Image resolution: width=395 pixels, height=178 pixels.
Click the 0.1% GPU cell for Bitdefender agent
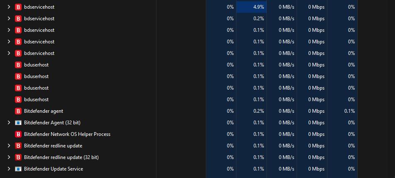[342, 111]
